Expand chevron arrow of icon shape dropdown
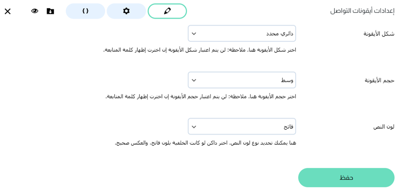 click(x=194, y=34)
